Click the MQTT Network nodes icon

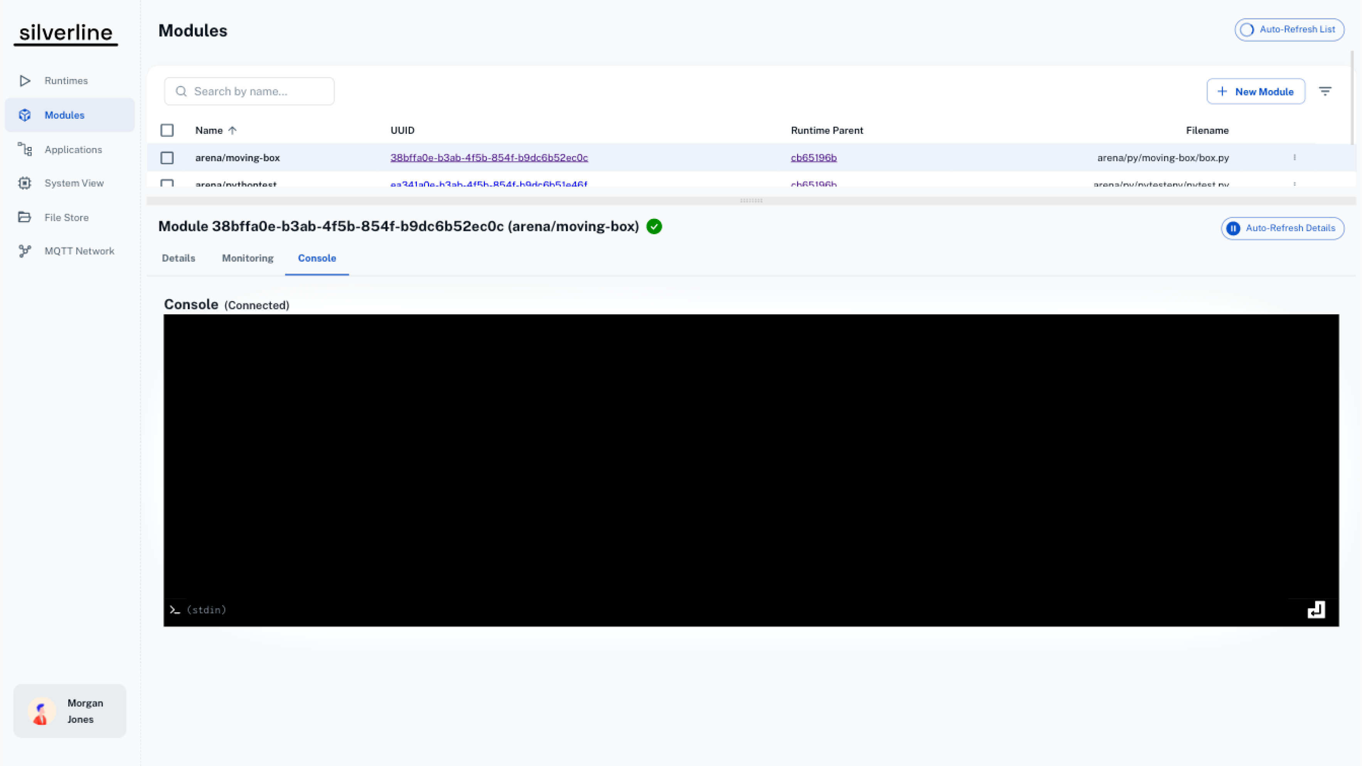pyautogui.click(x=25, y=251)
